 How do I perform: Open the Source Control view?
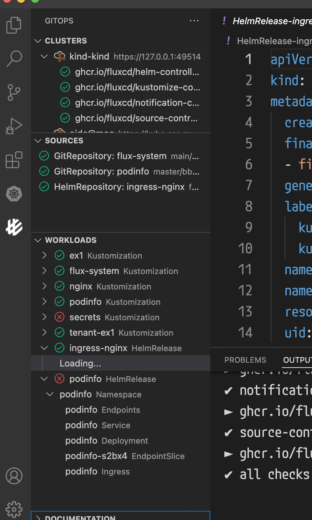pyautogui.click(x=13, y=92)
